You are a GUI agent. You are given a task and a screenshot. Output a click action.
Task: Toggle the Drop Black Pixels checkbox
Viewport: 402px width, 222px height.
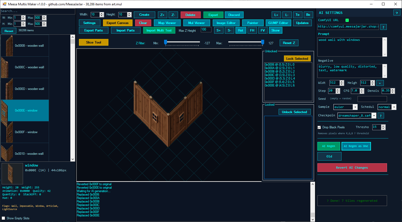coord(319,127)
